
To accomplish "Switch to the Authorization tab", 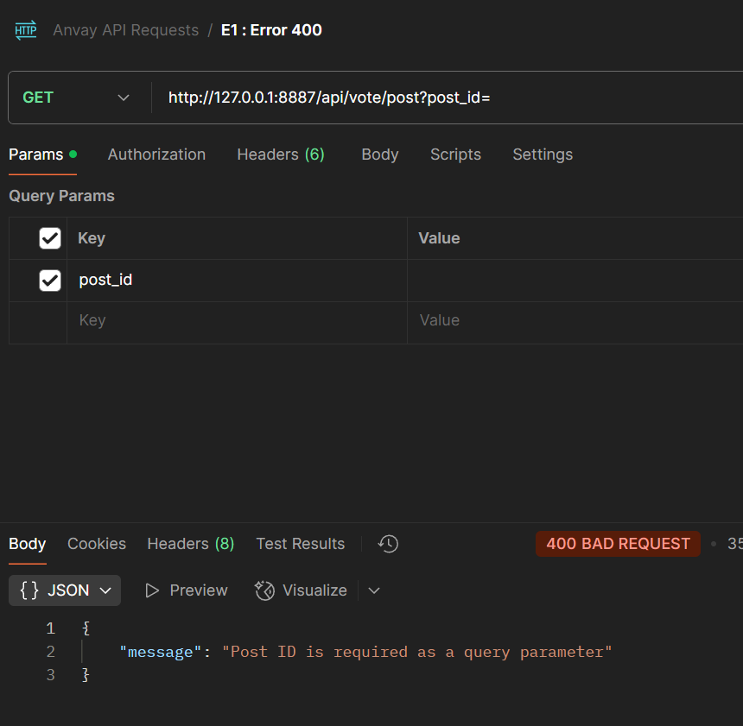I will pos(156,154).
